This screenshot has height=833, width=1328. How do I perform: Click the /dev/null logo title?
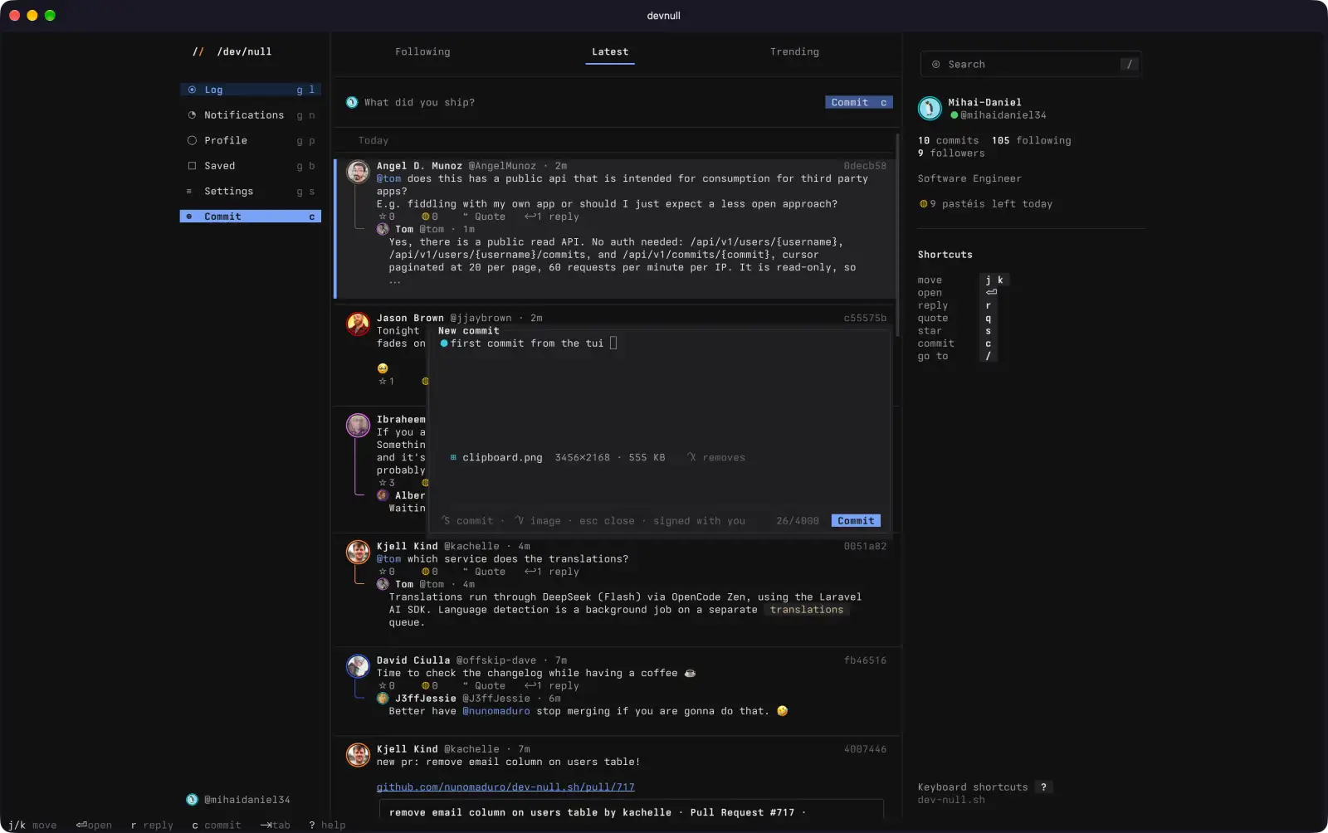[x=244, y=51]
